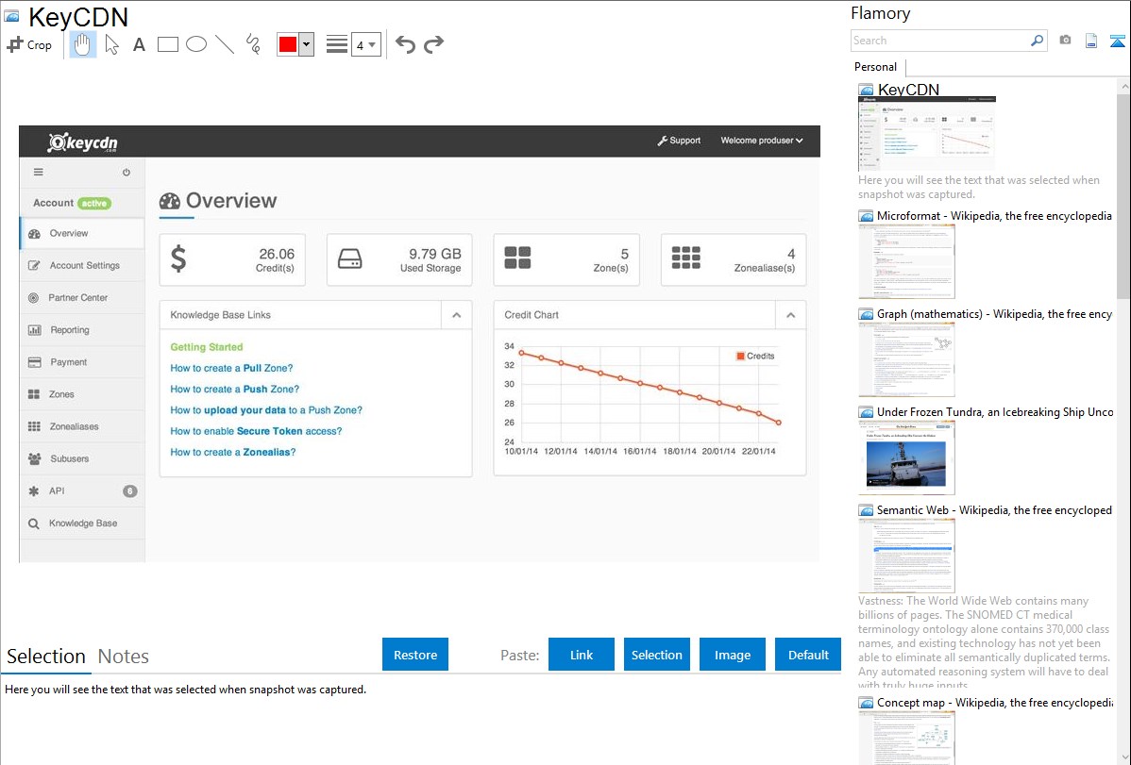Choose the text annotation tool
Image resolution: width=1131 pixels, height=765 pixels.
[x=139, y=44]
